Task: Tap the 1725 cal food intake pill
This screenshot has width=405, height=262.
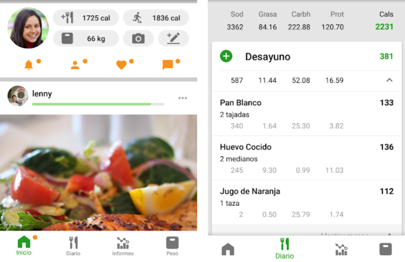Action: (x=86, y=18)
